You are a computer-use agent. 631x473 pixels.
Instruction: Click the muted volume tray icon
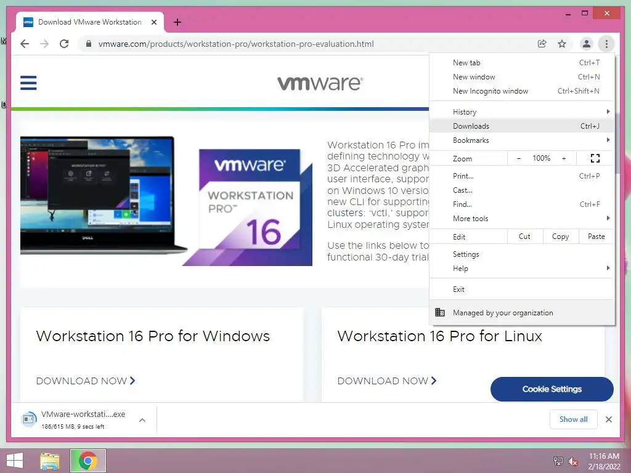(572, 461)
